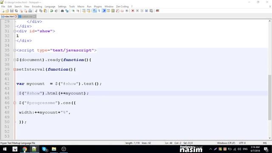Click the Windows (CR LF) status entry

tap(226, 143)
